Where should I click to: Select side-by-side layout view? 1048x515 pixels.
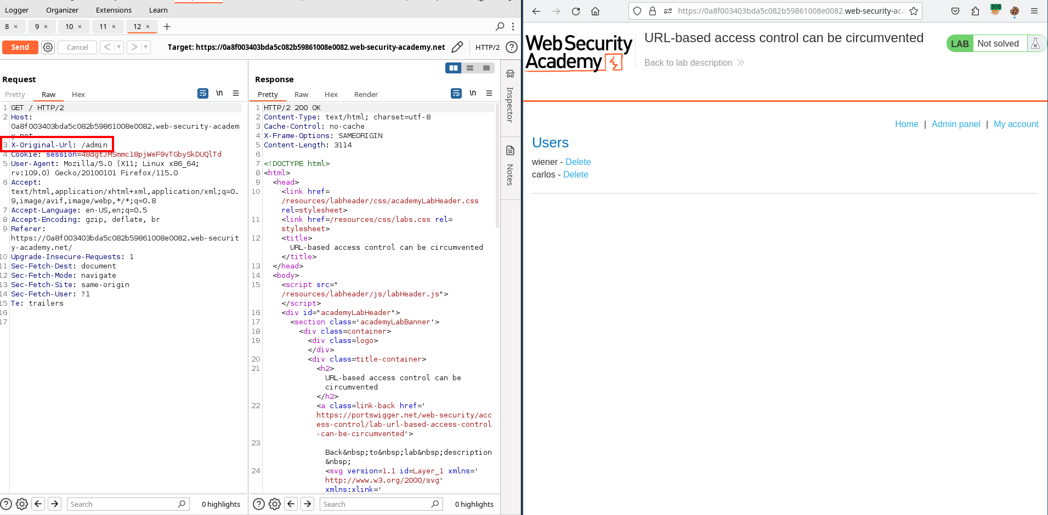click(454, 68)
